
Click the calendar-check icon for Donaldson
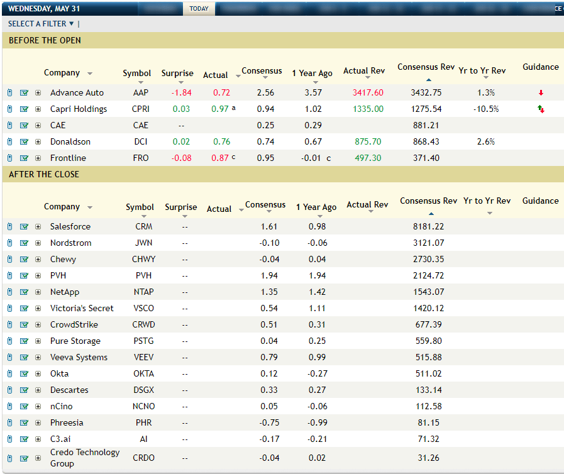point(24,141)
